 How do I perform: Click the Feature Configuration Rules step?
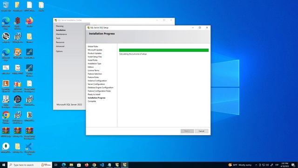point(99,91)
